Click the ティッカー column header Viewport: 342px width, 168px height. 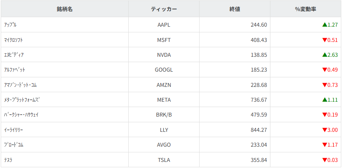[164, 9]
